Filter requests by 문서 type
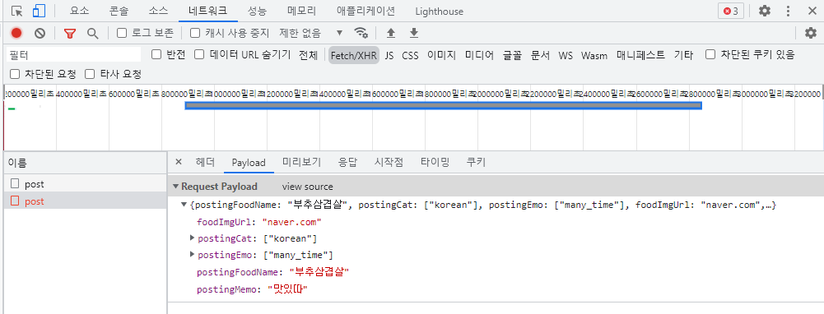 tap(540, 55)
